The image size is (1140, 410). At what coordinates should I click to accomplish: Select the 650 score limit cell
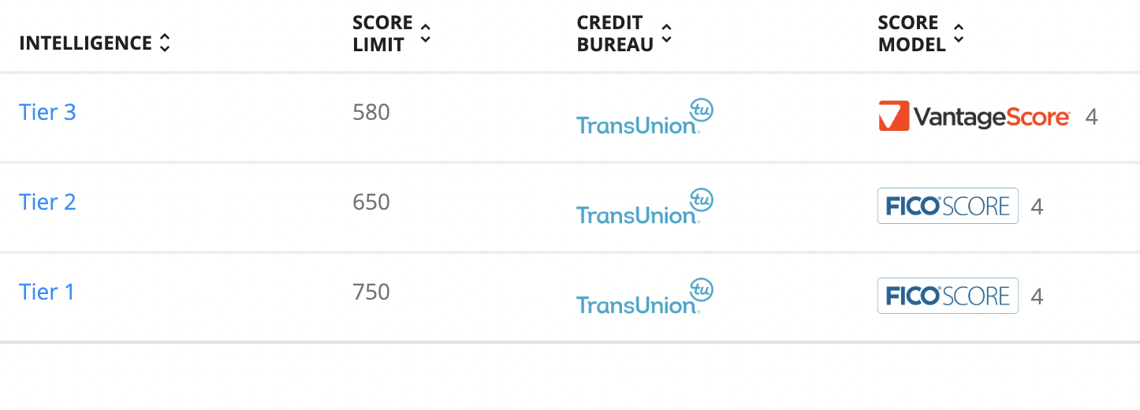pyautogui.click(x=371, y=202)
